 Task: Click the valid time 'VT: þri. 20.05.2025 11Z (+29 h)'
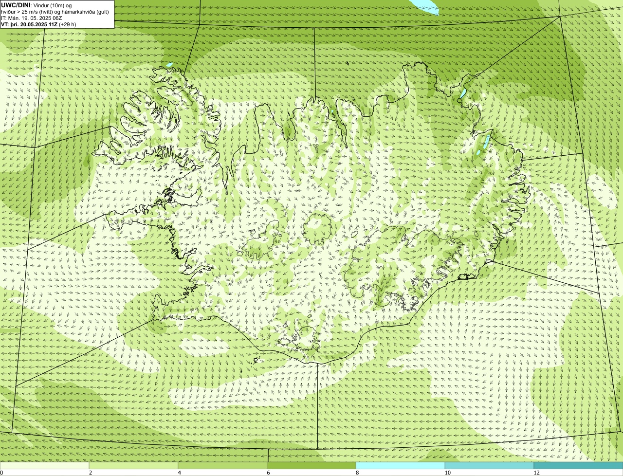(x=38, y=24)
